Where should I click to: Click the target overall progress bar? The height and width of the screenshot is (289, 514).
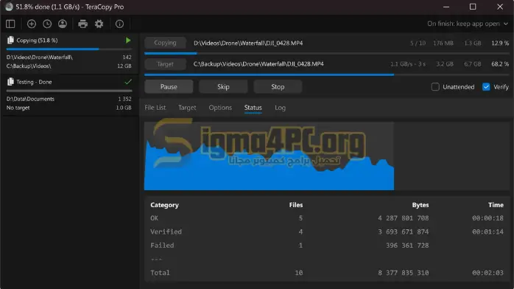pyautogui.click(x=327, y=74)
